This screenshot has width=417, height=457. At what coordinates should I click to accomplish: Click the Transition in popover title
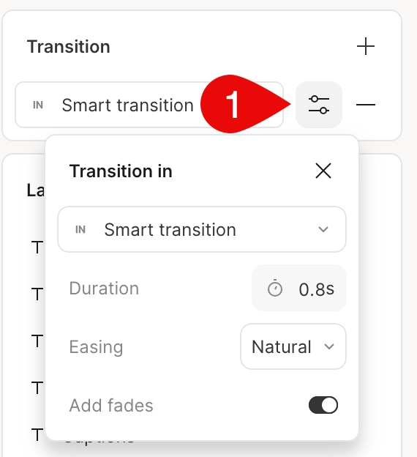[121, 171]
